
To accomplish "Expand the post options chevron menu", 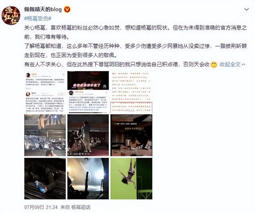I will coord(246,10).
